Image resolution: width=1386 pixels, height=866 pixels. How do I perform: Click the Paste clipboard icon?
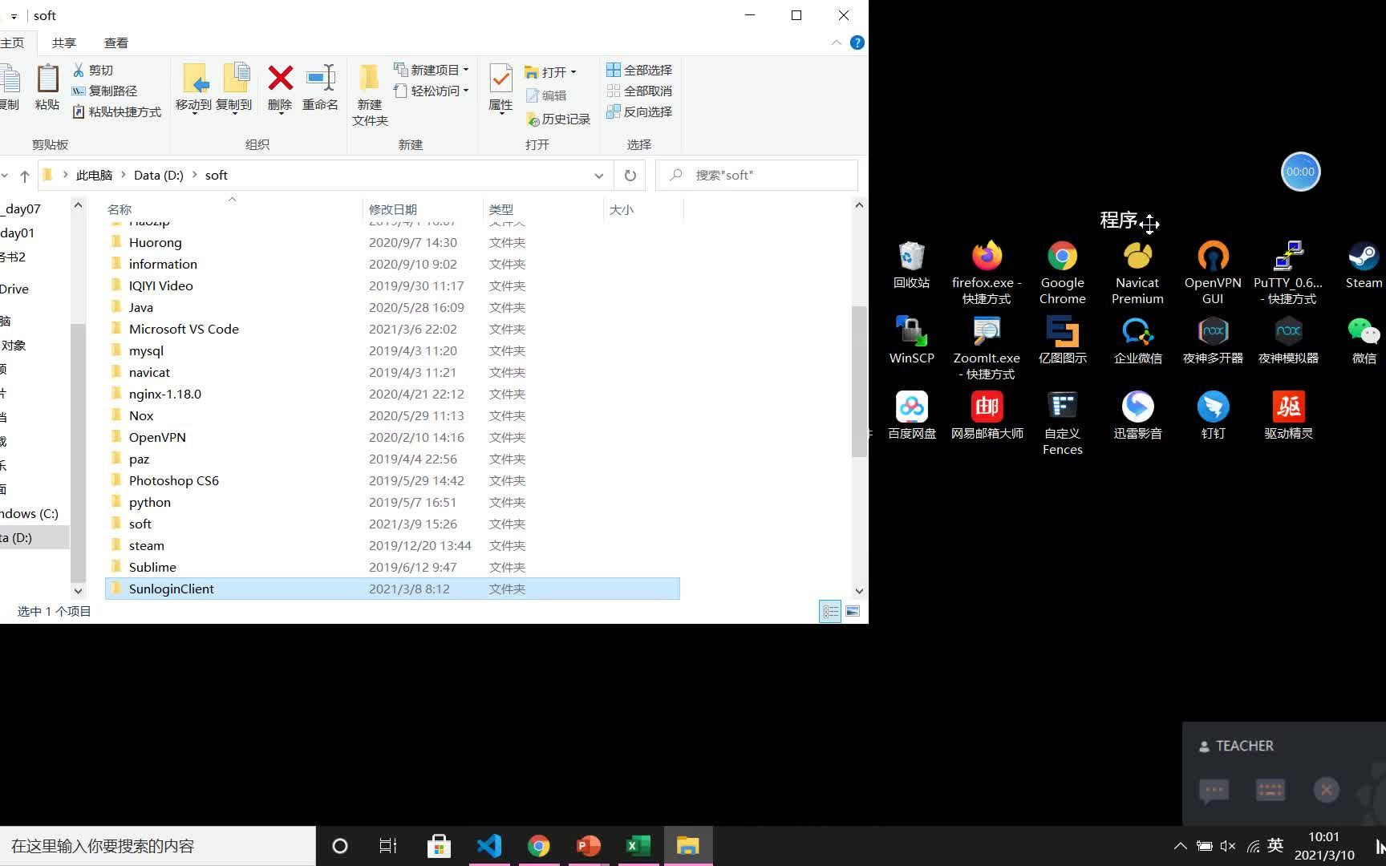[47, 79]
